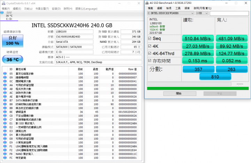Open CrystalDiskInfo's 說明(H) menu
The width and height of the screenshot is (251, 163).
(x=68, y=9)
